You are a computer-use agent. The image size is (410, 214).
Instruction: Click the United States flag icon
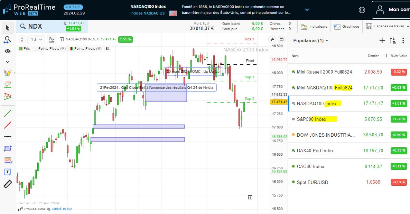point(173,13)
